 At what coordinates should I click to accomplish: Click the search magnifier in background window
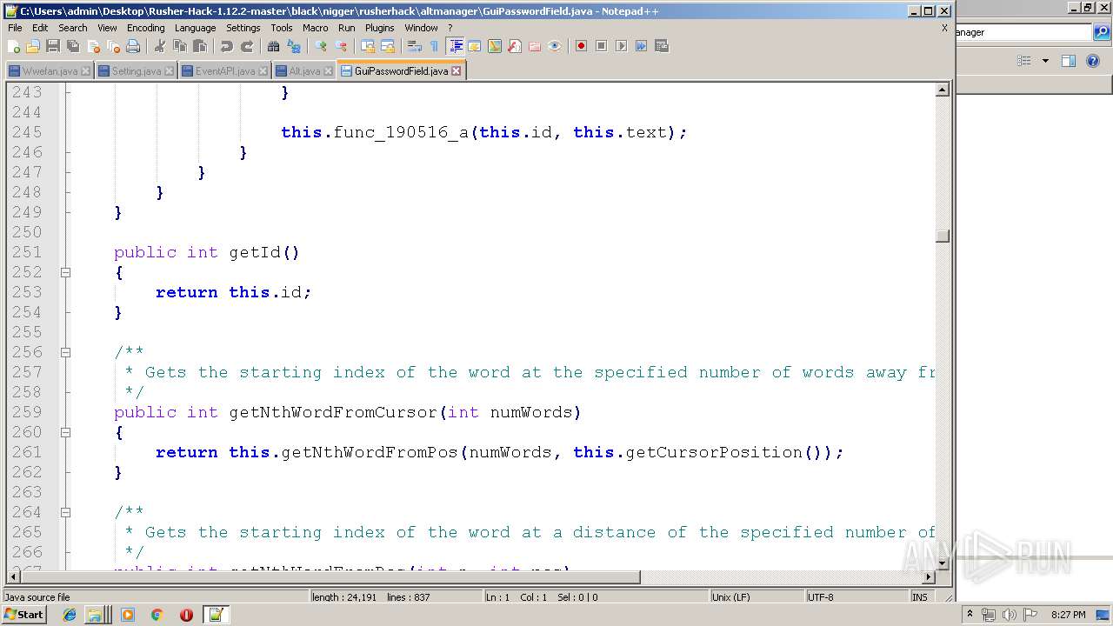pyautogui.click(x=1102, y=32)
